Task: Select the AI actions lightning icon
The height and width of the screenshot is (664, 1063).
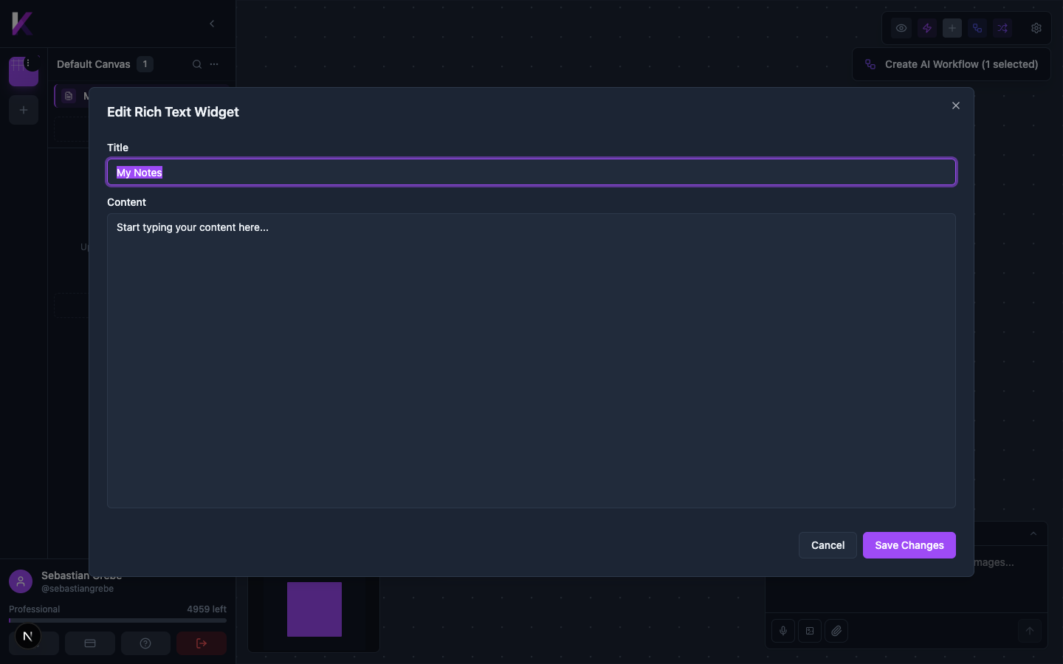Action: click(x=927, y=27)
